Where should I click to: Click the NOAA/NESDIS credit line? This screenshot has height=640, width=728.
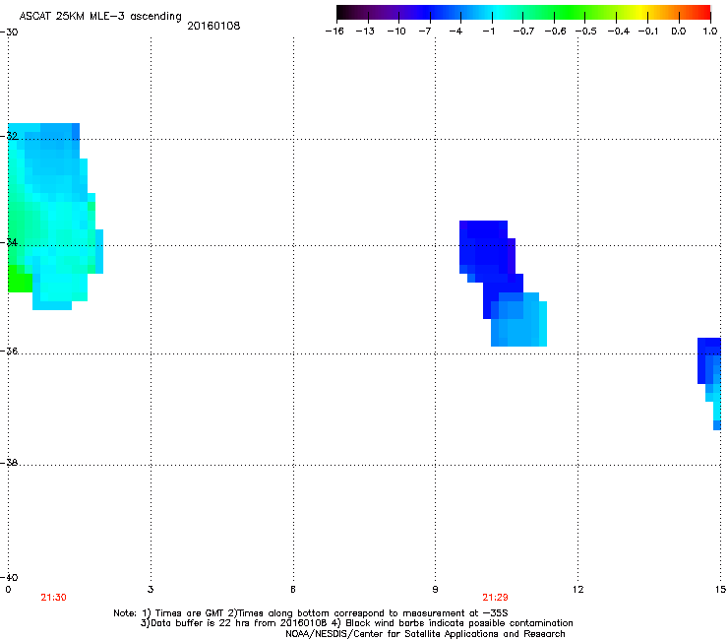pos(425,634)
